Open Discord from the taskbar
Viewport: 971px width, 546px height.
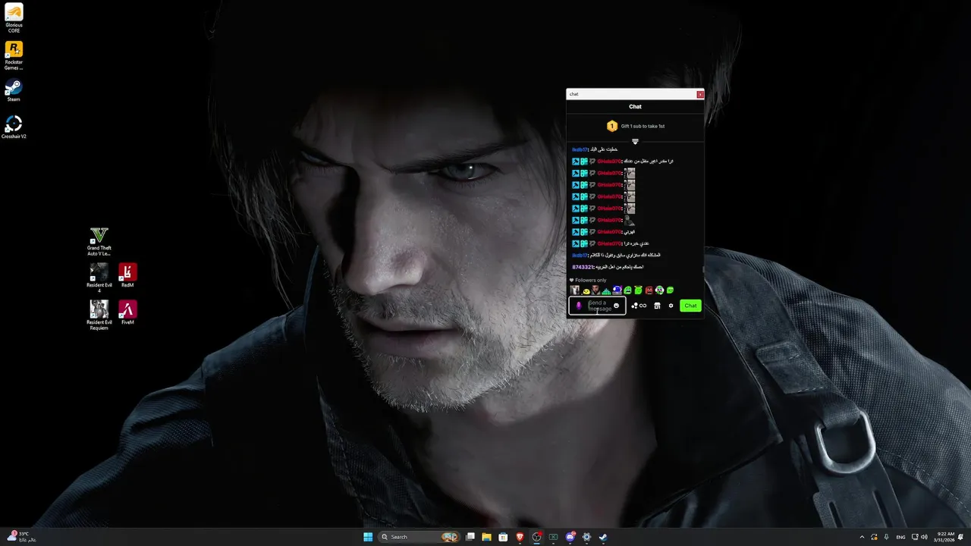pos(570,537)
